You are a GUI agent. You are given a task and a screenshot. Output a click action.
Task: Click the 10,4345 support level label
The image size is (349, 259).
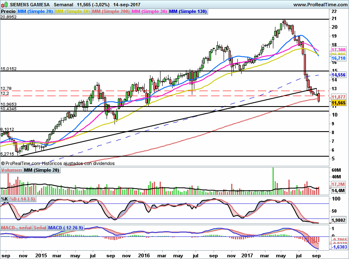pos(8,109)
